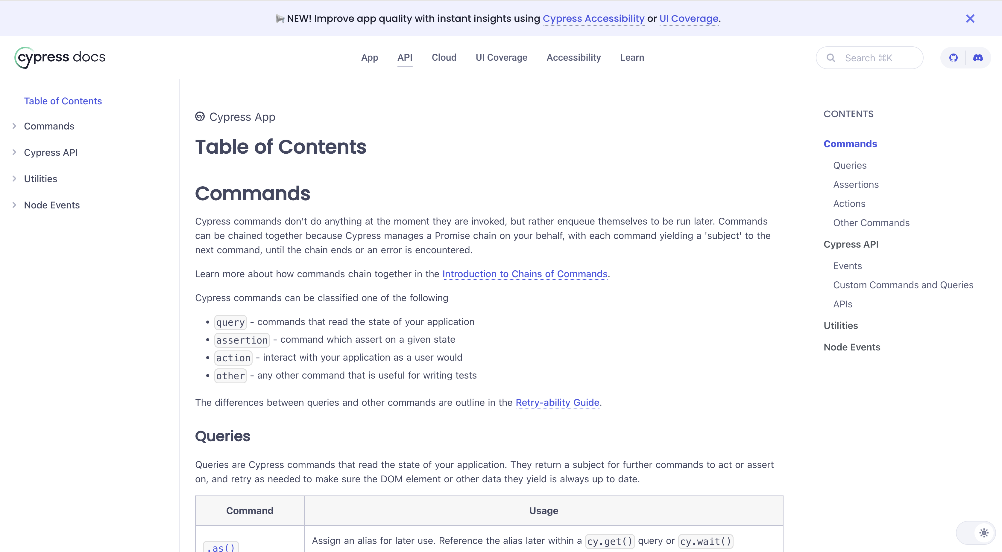Focus the Search input field

click(x=879, y=58)
